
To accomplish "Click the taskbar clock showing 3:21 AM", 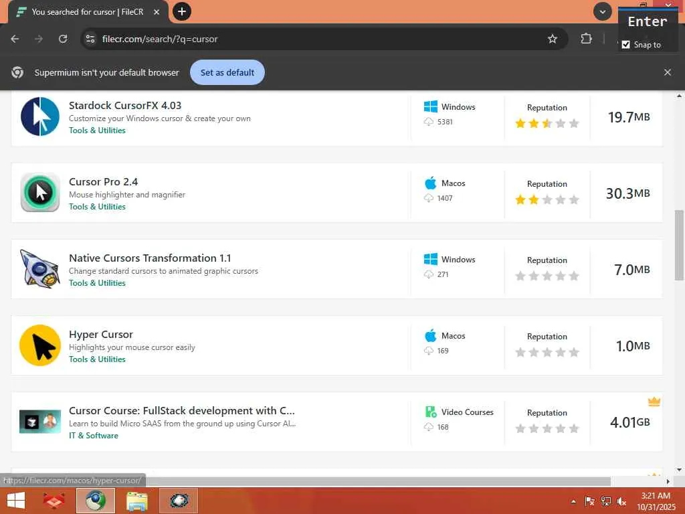I will point(656,501).
